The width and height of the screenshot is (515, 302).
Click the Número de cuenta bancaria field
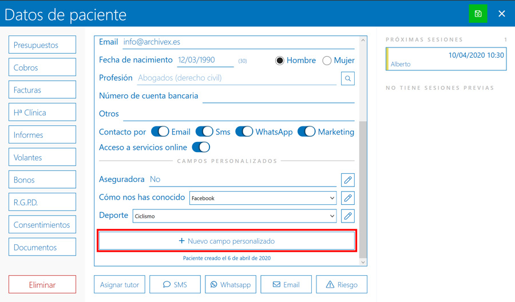point(279,96)
